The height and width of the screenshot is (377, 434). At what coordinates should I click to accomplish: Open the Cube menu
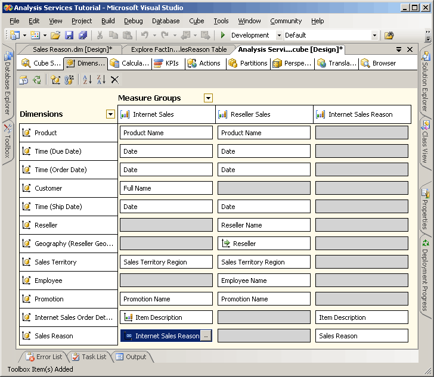197,21
